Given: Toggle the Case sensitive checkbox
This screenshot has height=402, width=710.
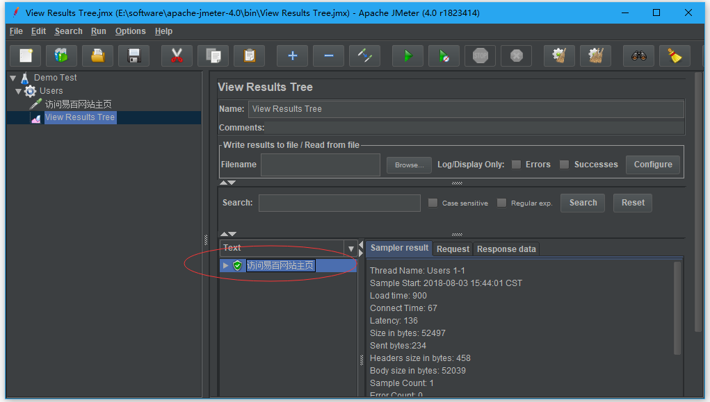Looking at the screenshot, I should [x=433, y=203].
